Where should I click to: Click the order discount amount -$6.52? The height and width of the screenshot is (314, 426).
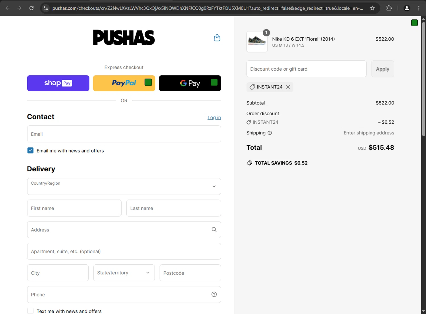(x=386, y=122)
